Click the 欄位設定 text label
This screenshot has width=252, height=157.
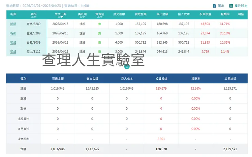click(241, 6)
